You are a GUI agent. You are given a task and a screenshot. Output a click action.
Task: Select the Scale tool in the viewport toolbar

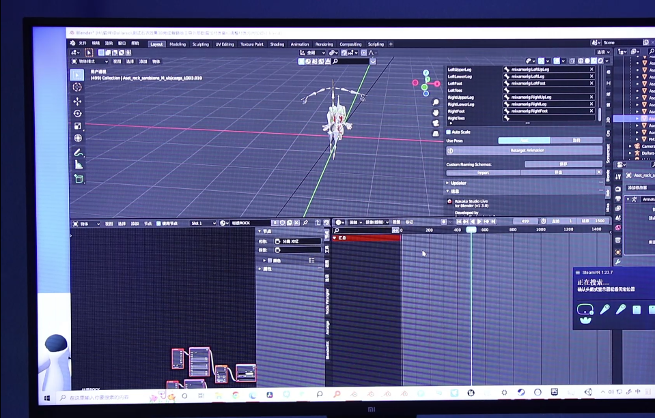click(x=77, y=125)
